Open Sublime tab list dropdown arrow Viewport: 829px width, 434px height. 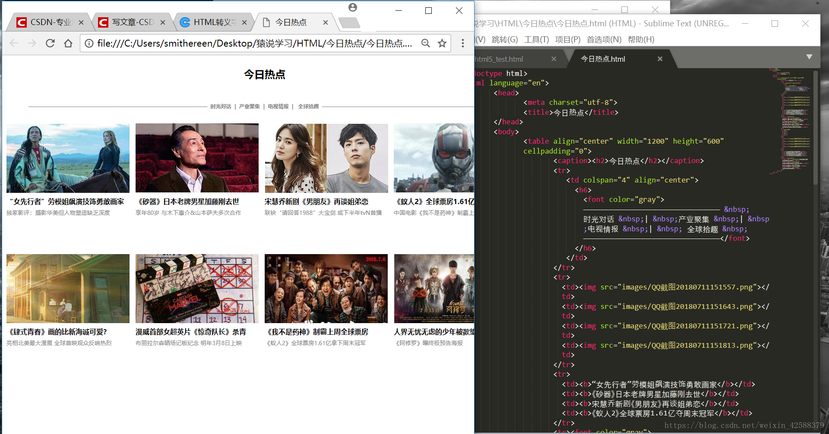pyautogui.click(x=809, y=57)
